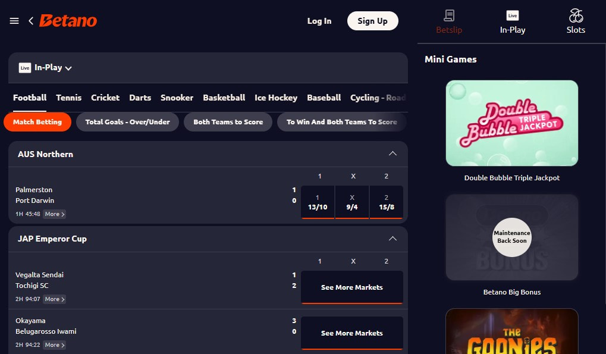The image size is (606, 354).
Task: Select the Darts tab
Action: click(140, 98)
